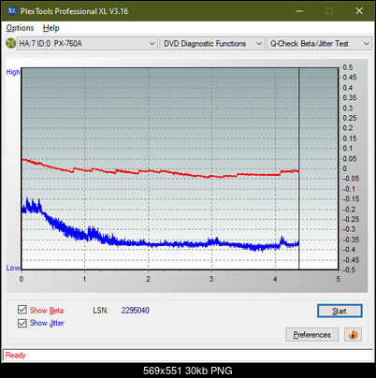Image resolution: width=376 pixels, height=378 pixels.
Task: Click the disc drive icon beside HA:7
Action: coord(11,43)
